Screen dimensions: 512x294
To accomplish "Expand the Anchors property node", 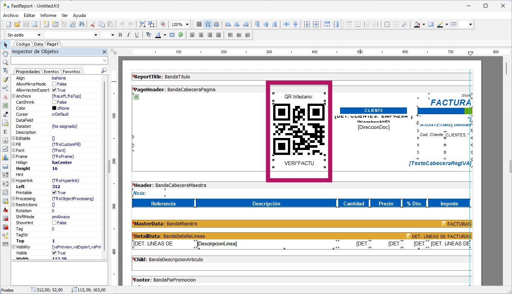I will (x=13, y=96).
